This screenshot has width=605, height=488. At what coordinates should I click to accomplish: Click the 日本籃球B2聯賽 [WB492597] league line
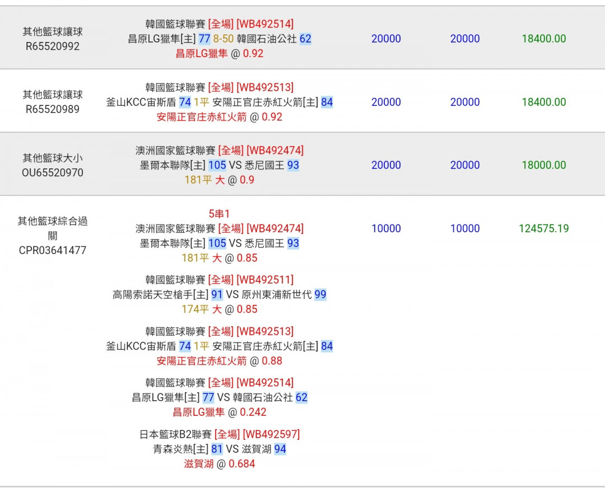[219, 435]
